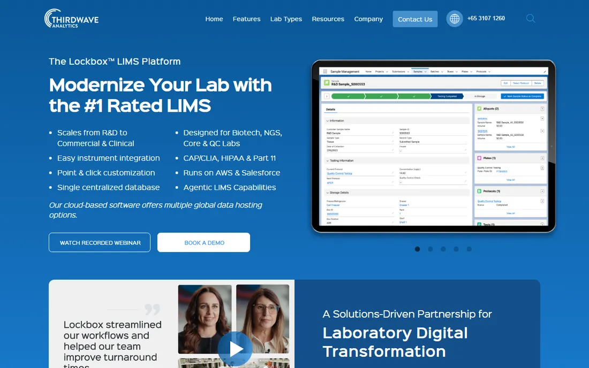Image resolution: width=589 pixels, height=368 pixels.
Task: Click Watch Recorded Webinar button
Action: point(100,242)
